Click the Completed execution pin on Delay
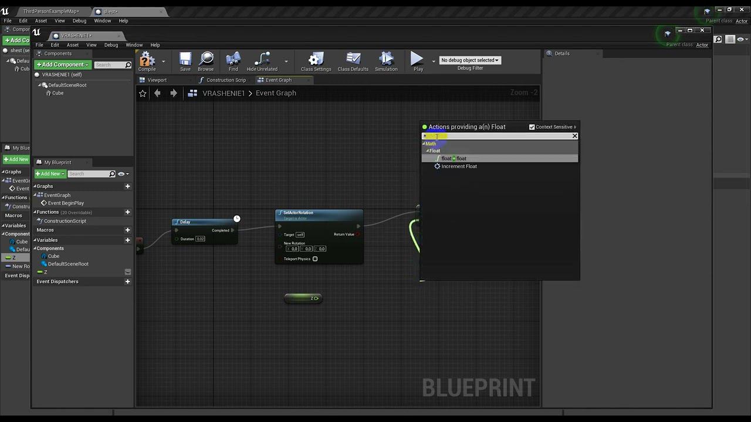This screenshot has height=422, width=751. tap(233, 230)
